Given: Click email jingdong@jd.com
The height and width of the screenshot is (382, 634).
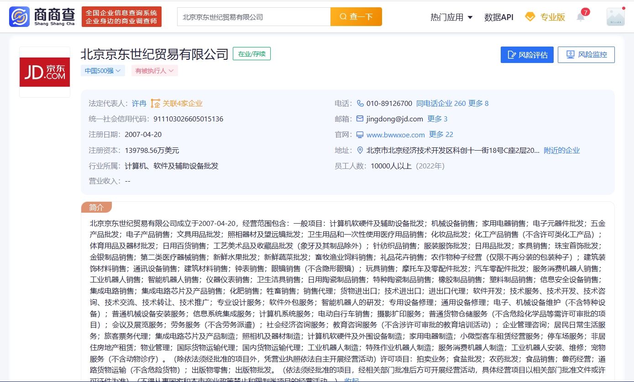Looking at the screenshot, I should pyautogui.click(x=395, y=119).
